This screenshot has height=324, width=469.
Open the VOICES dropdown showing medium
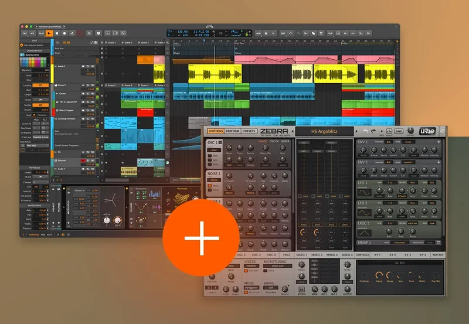click(x=252, y=266)
